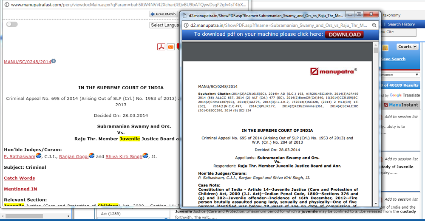
Task: Open the Mentioned IN link
Action: (x=20, y=189)
